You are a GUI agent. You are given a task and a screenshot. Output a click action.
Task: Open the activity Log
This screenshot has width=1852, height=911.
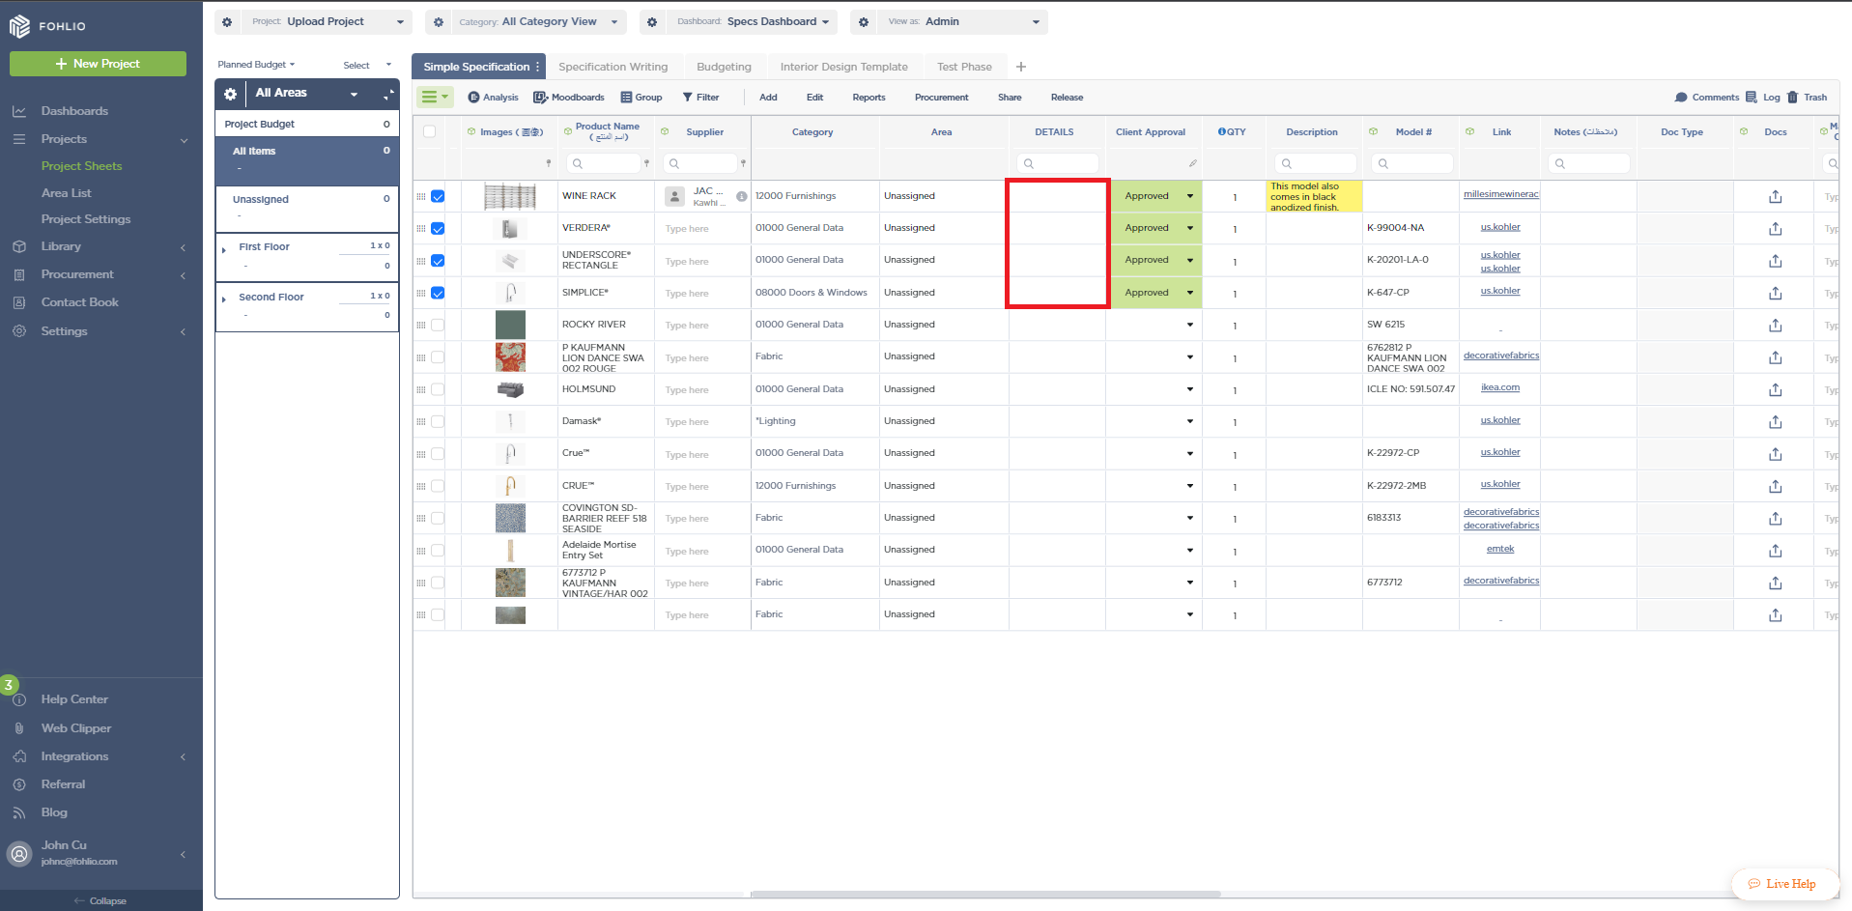pos(1763,98)
